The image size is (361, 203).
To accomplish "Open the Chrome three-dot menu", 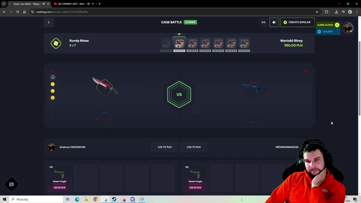I will pos(357,12).
